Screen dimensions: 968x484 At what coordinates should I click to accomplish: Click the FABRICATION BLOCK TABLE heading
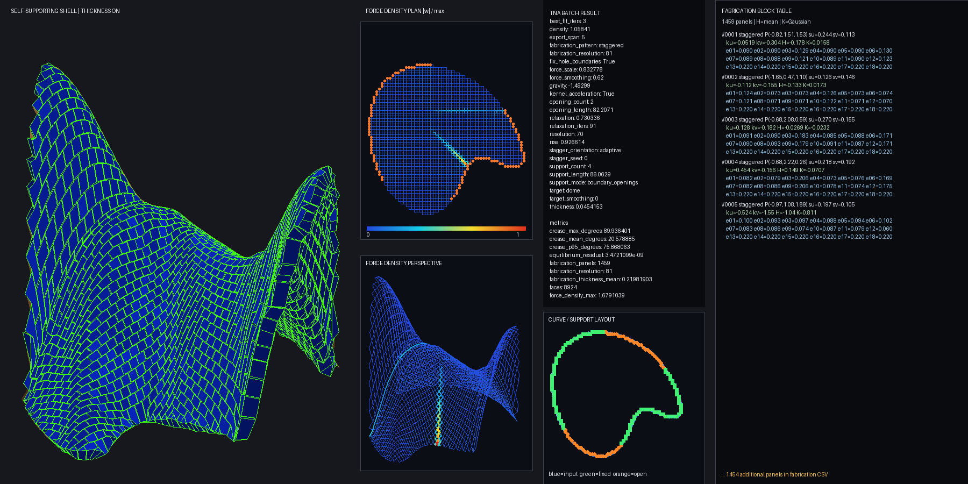(x=757, y=11)
